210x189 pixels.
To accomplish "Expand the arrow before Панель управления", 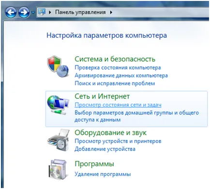I will [x=50, y=12].
